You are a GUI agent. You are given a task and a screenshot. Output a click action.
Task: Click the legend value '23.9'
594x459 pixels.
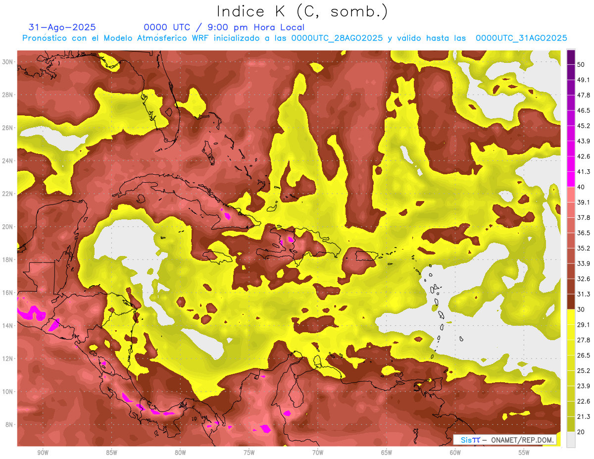pyautogui.click(x=584, y=386)
